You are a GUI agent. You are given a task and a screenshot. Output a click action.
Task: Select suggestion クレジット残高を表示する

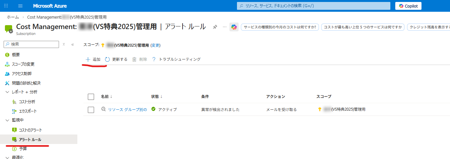[x=429, y=27]
